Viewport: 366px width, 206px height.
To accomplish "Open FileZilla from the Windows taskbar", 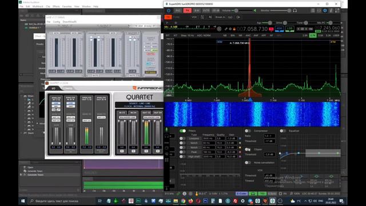I will pos(235,201).
